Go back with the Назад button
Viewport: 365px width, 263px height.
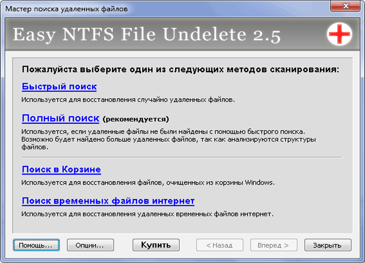(220, 245)
